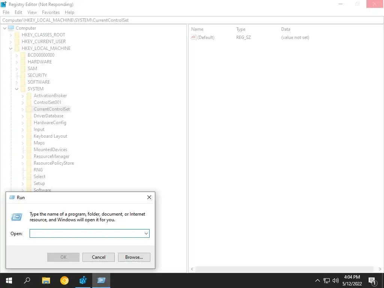Expand the ActivationBroker key

point(23,96)
